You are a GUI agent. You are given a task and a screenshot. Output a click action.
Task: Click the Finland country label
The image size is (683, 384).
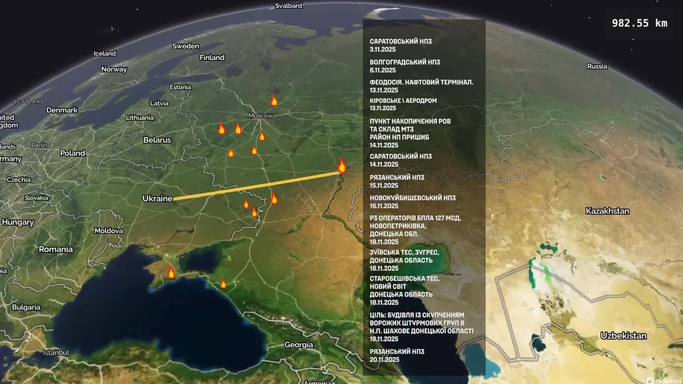[x=212, y=58]
